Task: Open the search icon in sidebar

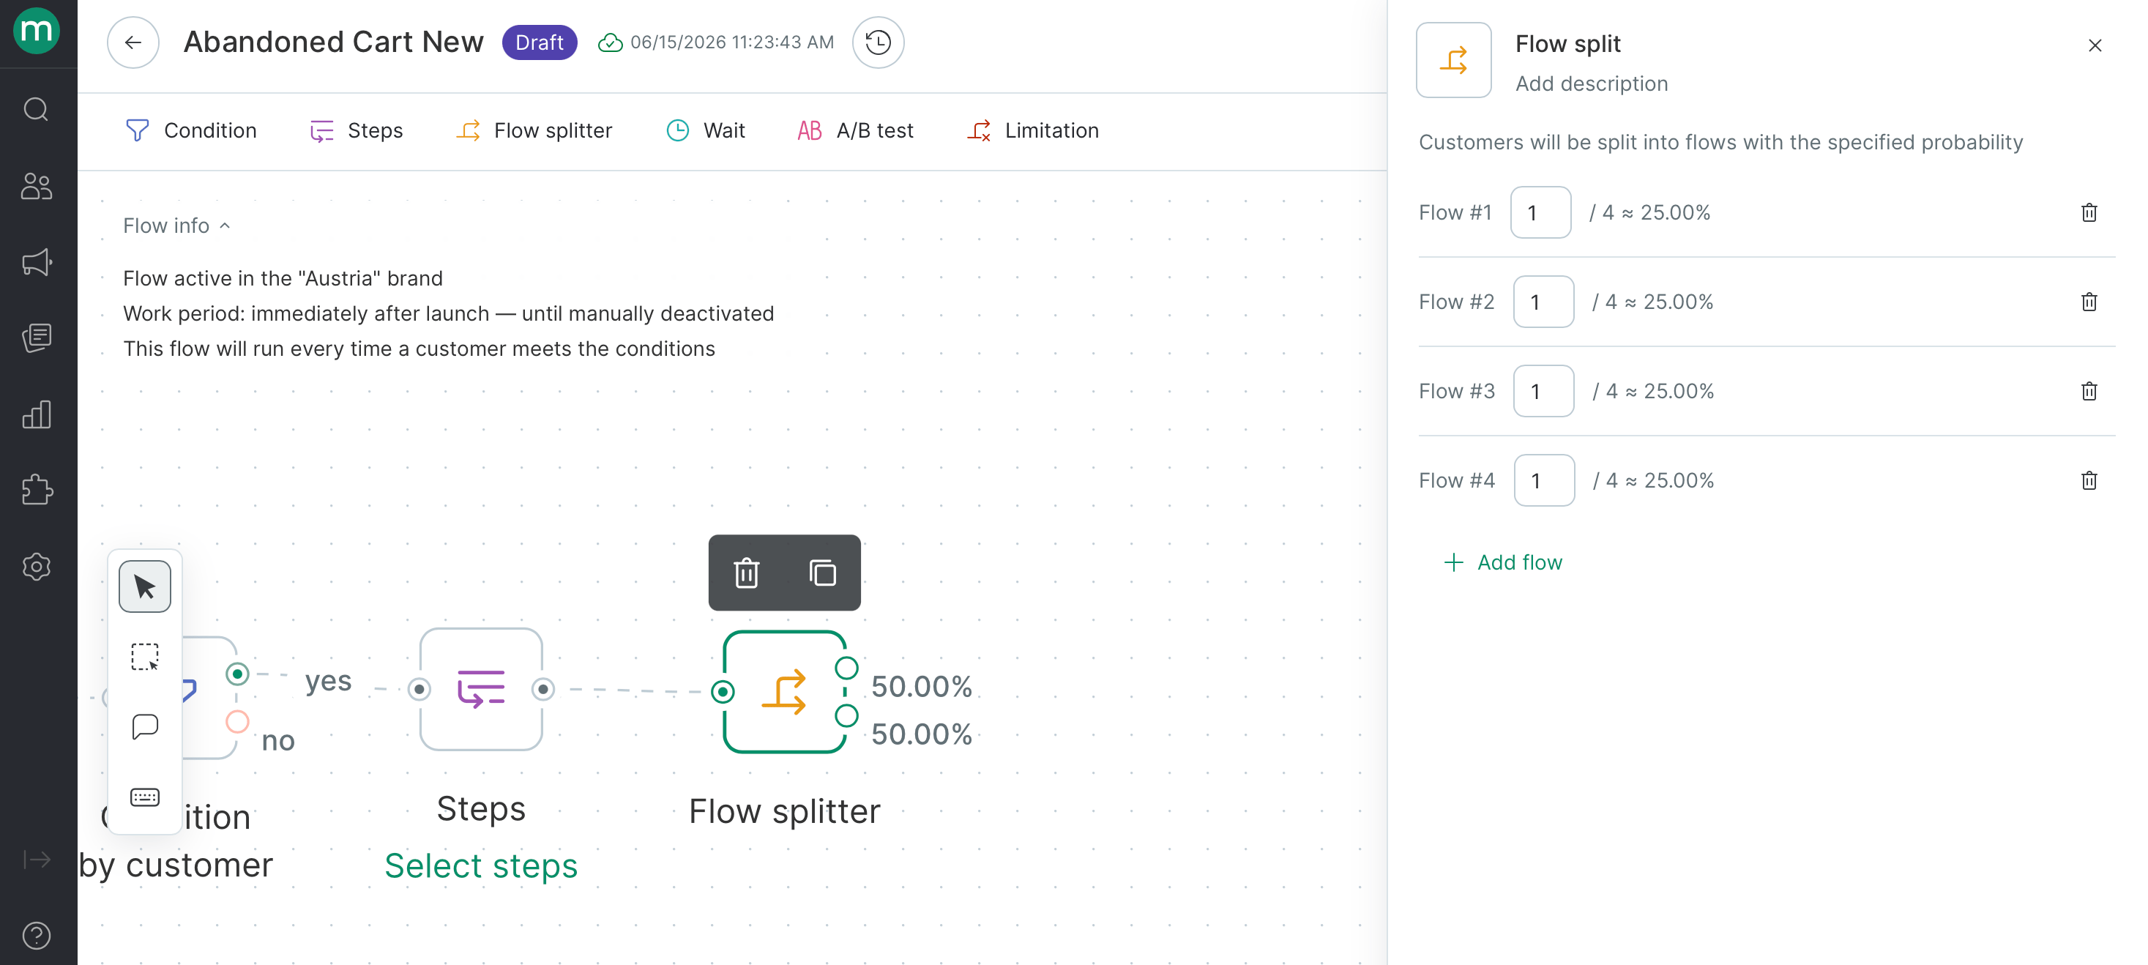Action: pos(36,109)
